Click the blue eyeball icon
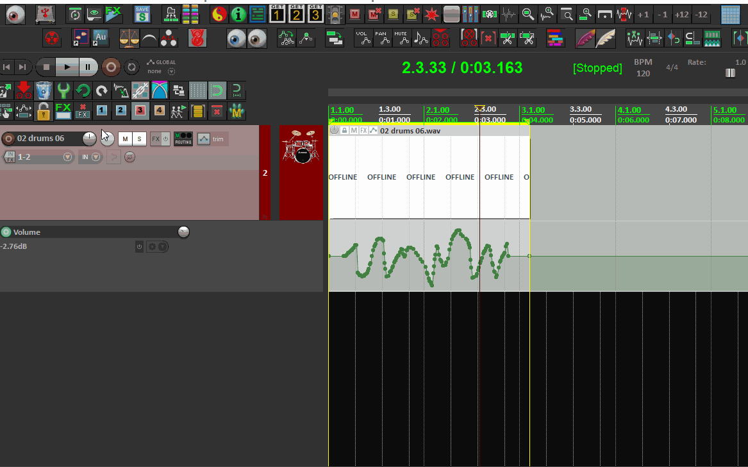Viewport: 748px width, 467px height. click(236, 38)
